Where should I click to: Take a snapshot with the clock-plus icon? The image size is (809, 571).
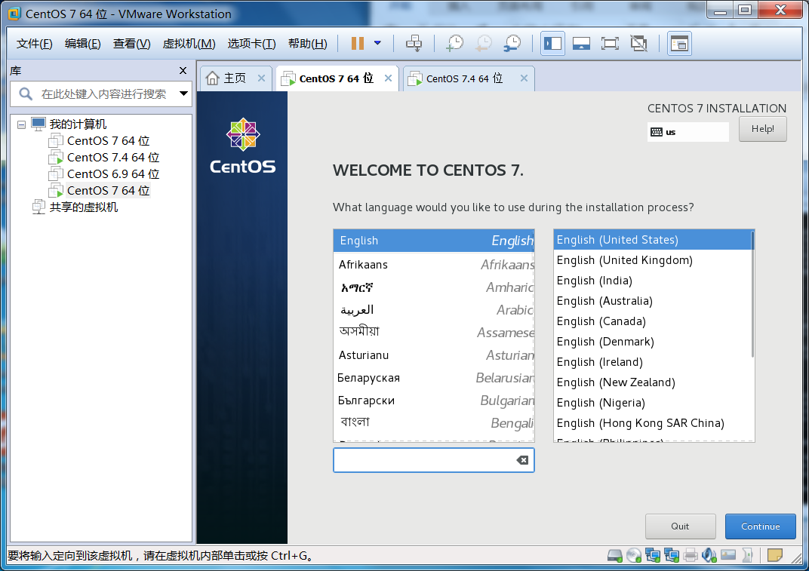click(454, 43)
